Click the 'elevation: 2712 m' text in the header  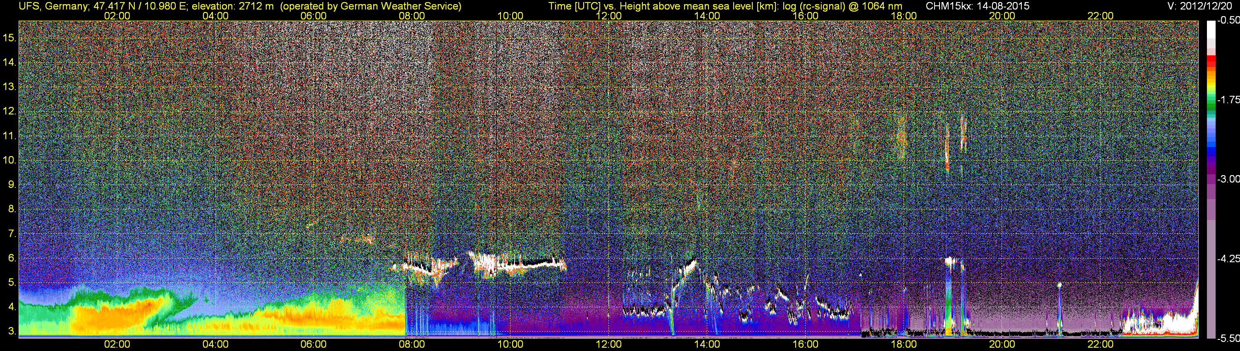(232, 6)
